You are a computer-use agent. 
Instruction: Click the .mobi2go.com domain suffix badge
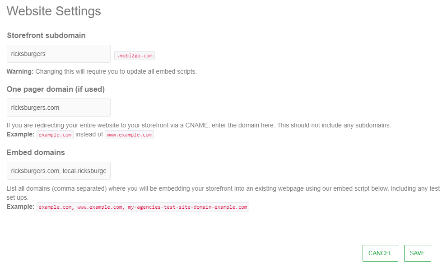(x=135, y=56)
